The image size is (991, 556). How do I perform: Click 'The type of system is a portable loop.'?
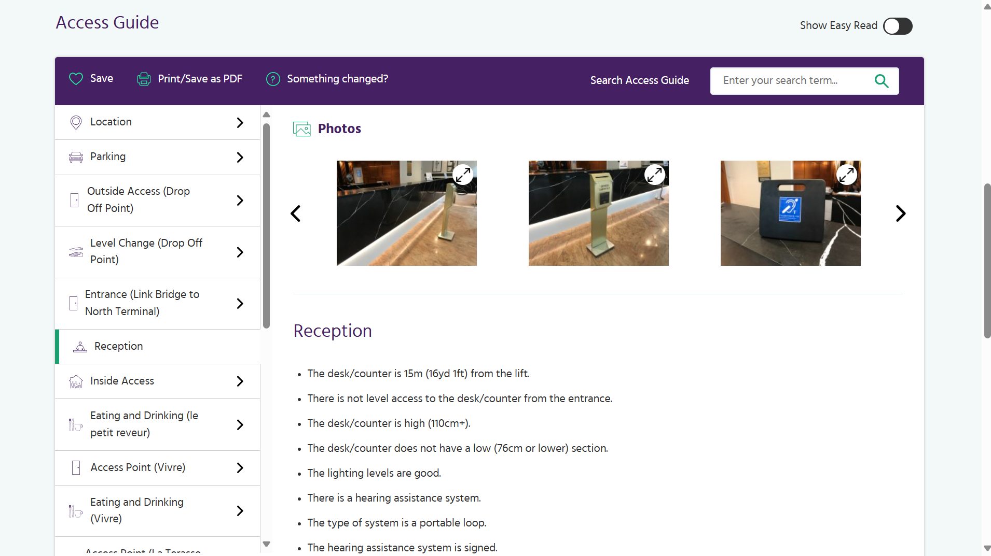[397, 523]
